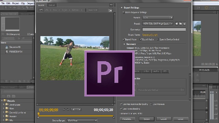Expand the Mosaics preset folder
219x123 pixels.
pyautogui.click(x=4, y=116)
